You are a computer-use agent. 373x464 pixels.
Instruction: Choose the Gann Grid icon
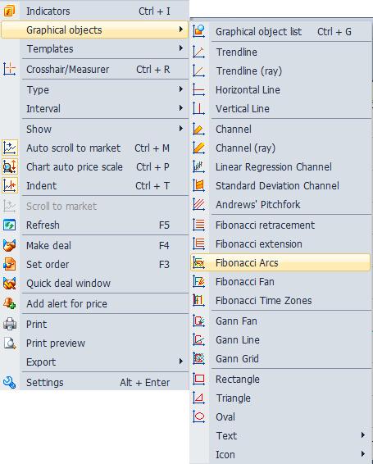click(x=198, y=358)
